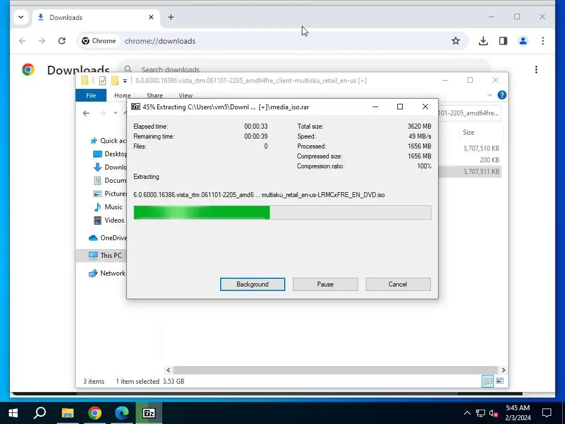The image size is (565, 424).
Task: Go back in Chrome
Action: 22,41
